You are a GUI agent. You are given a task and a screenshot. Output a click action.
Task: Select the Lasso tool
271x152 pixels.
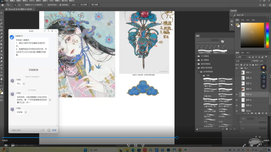[1, 20]
